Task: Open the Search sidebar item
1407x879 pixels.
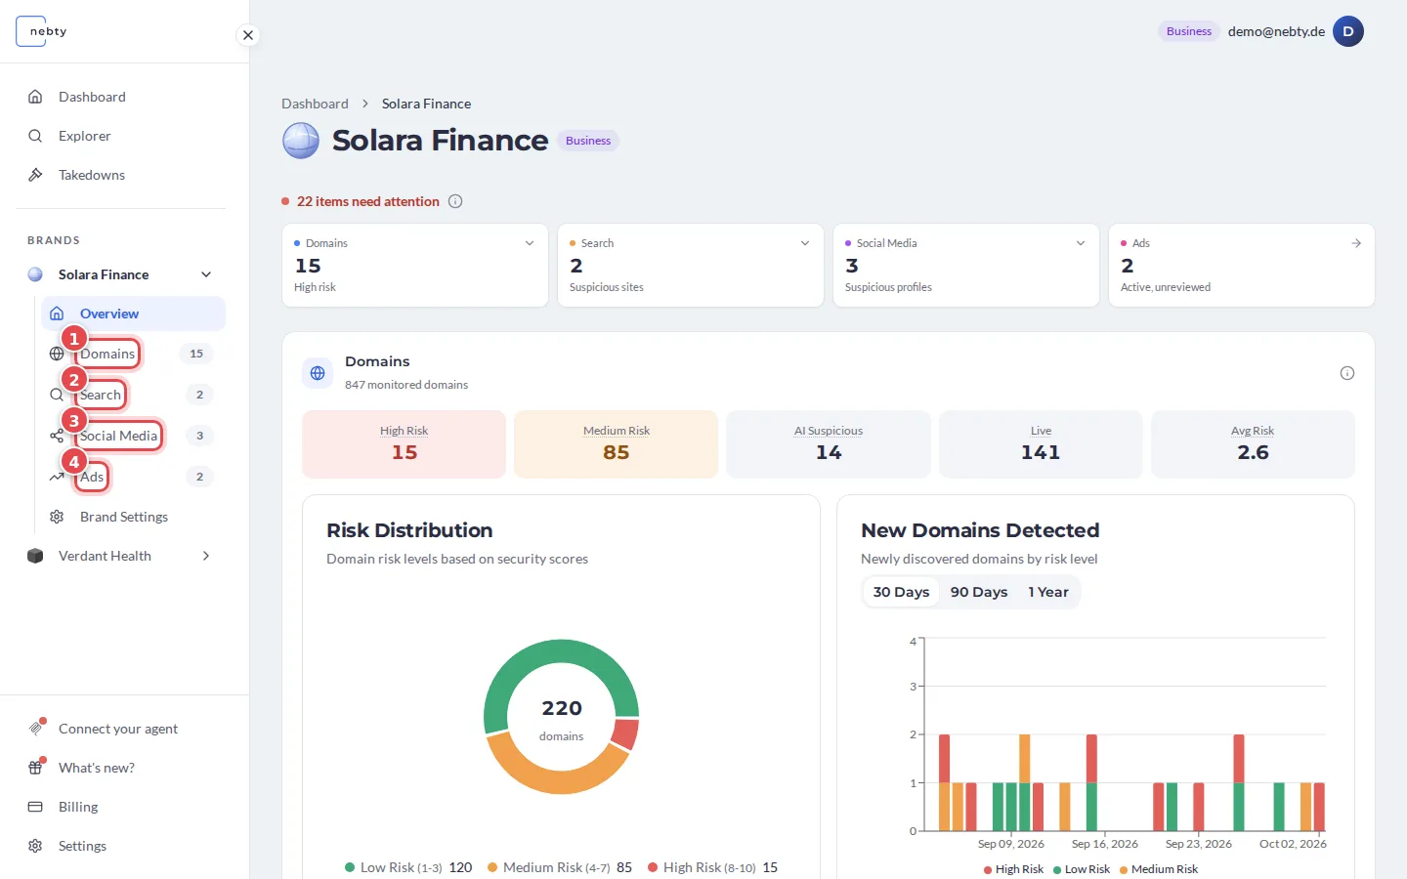Action: pyautogui.click(x=101, y=395)
